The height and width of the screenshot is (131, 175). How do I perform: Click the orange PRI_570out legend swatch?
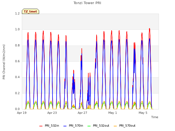(115, 126)
